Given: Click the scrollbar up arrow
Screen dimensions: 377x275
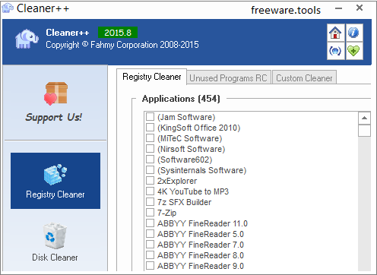Looking at the screenshot, I should click(x=364, y=118).
